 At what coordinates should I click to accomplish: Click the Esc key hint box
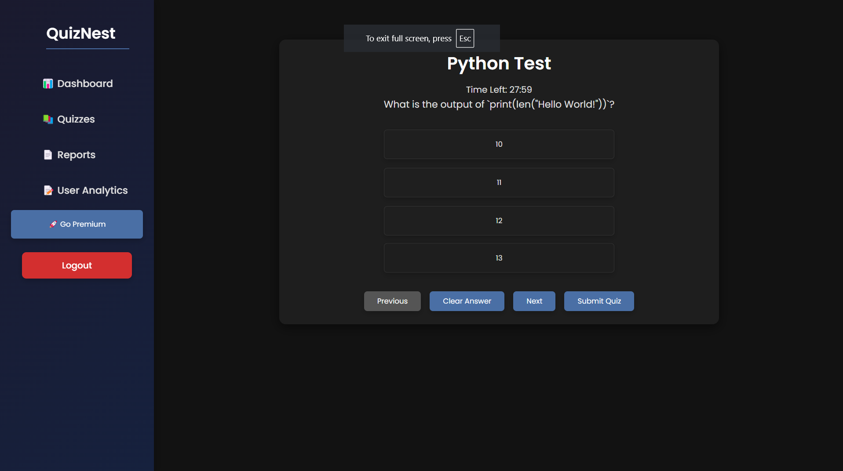tap(465, 38)
